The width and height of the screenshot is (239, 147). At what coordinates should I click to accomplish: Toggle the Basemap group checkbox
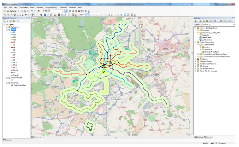pyautogui.click(x=10, y=83)
